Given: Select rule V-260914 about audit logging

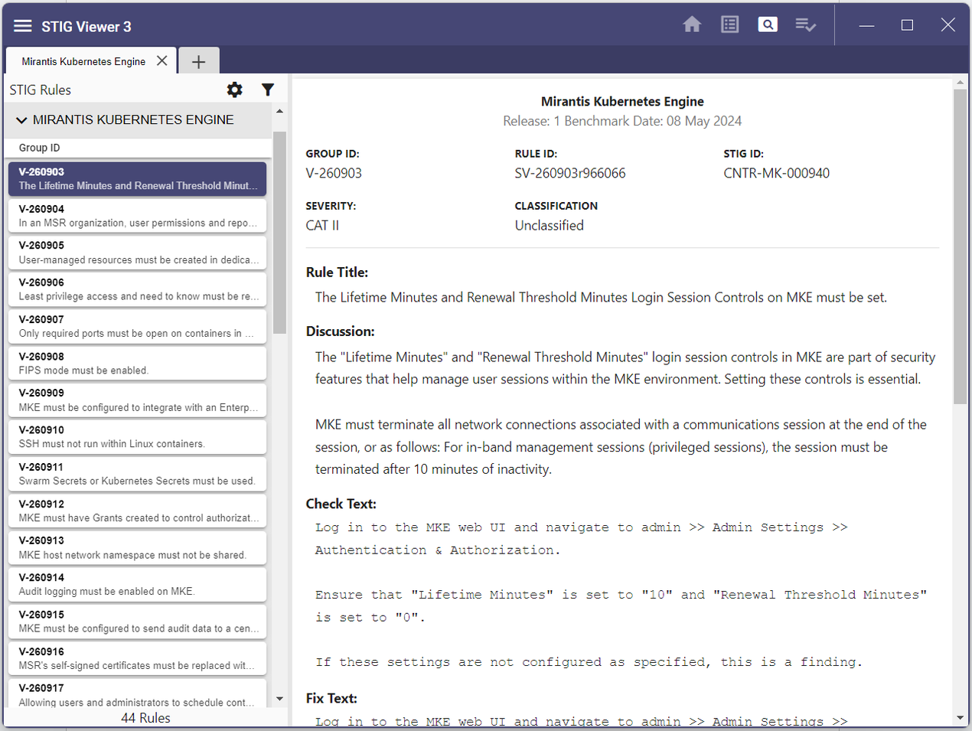Looking at the screenshot, I should (136, 584).
